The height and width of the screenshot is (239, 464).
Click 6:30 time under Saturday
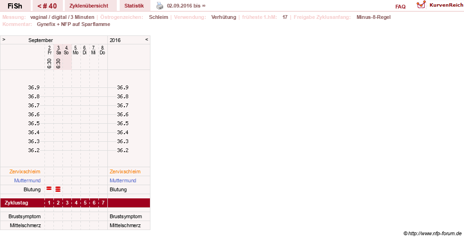(x=58, y=63)
